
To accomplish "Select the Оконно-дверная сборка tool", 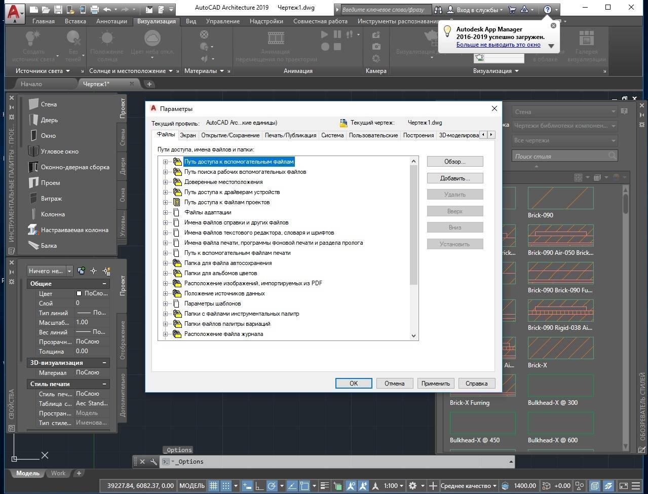I will coord(68,167).
